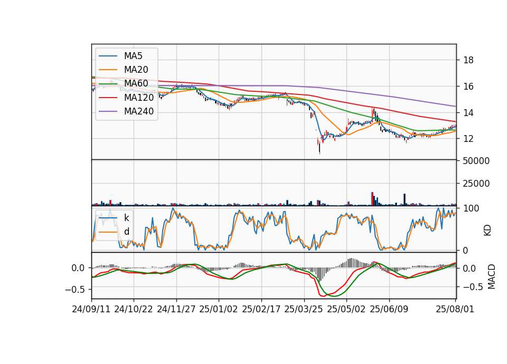This screenshot has width=507, height=364.
Task: Click the 25/03/25 date axis label
Action: point(304,309)
